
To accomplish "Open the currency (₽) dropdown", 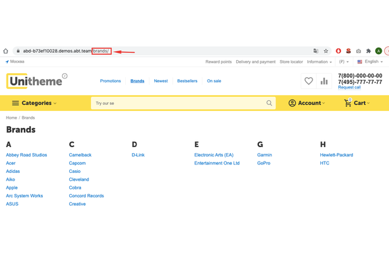I will point(344,61).
